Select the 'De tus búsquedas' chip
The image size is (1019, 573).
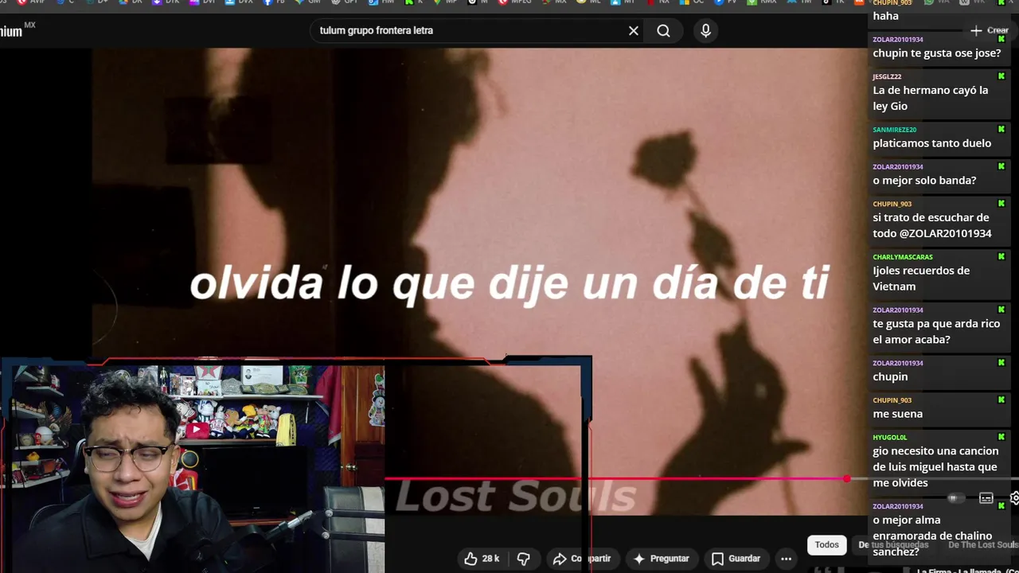(893, 545)
